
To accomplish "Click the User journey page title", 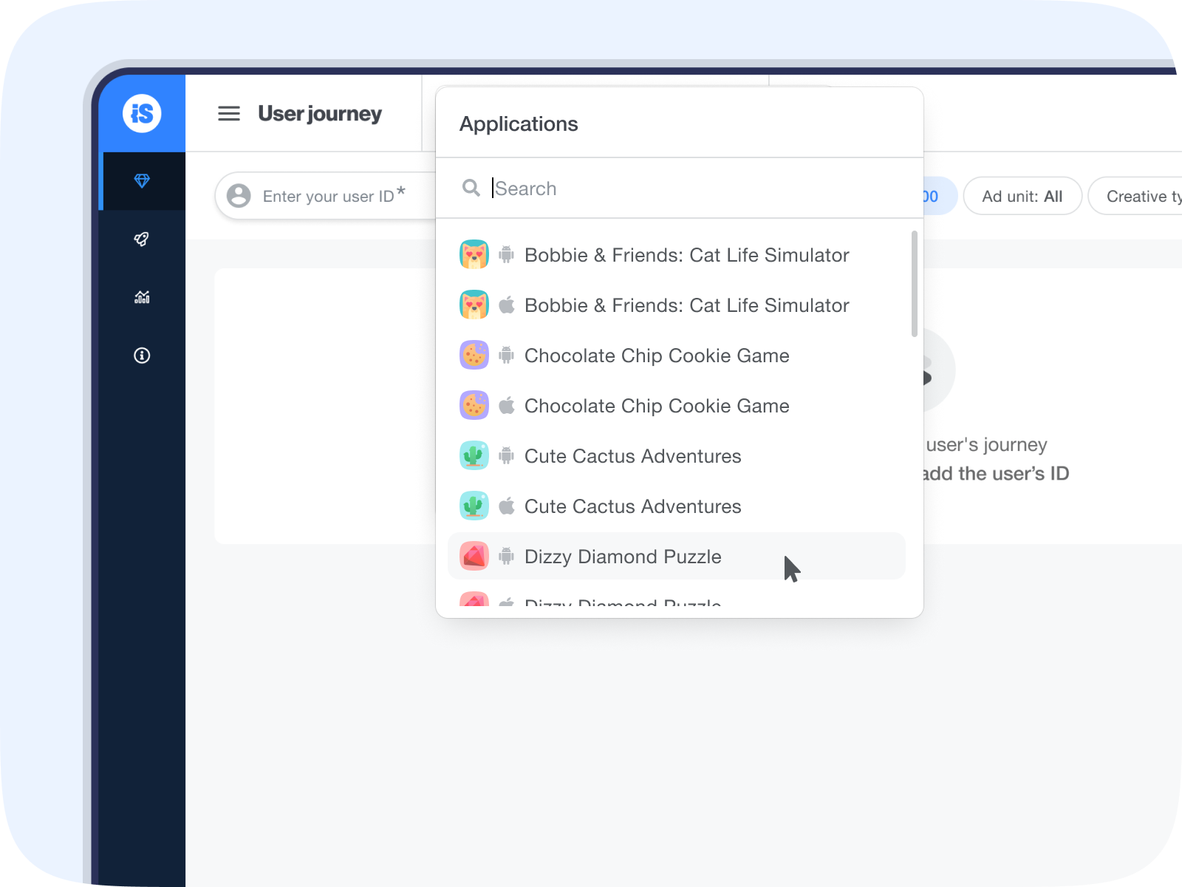I will [x=320, y=114].
